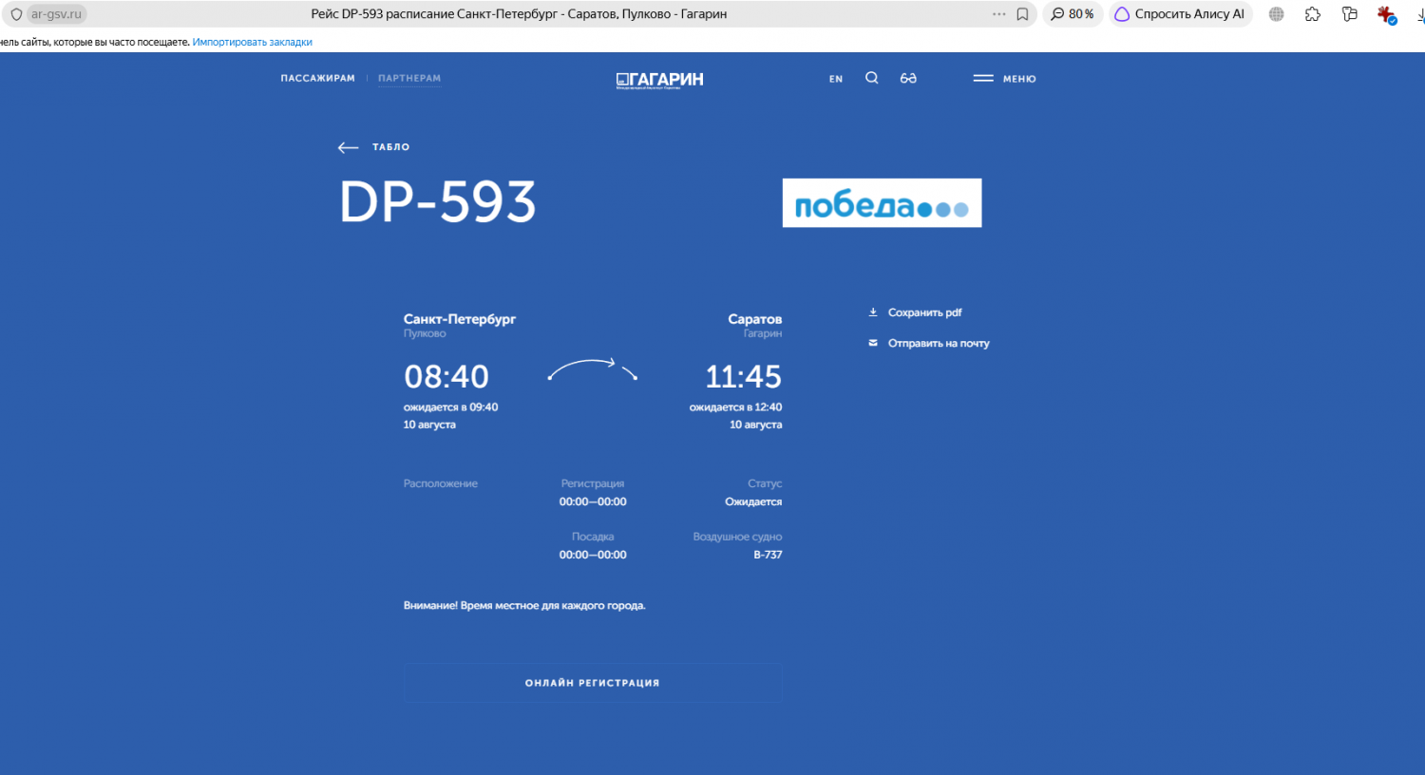
Task: Click the ГАГАРИН airport logo
Action: [659, 80]
